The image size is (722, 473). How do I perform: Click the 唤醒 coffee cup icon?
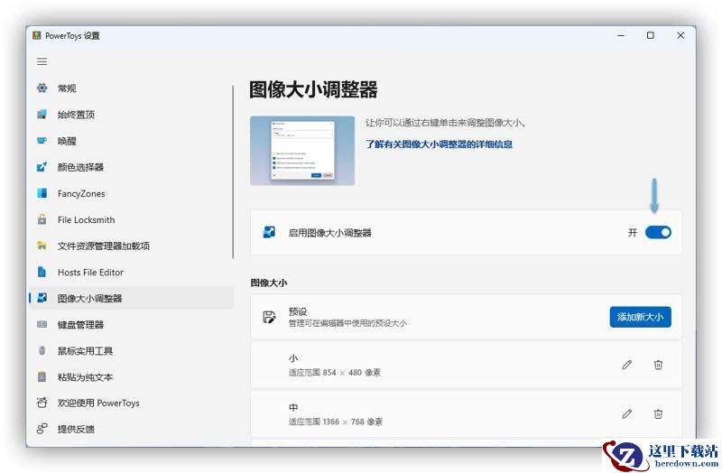42,141
